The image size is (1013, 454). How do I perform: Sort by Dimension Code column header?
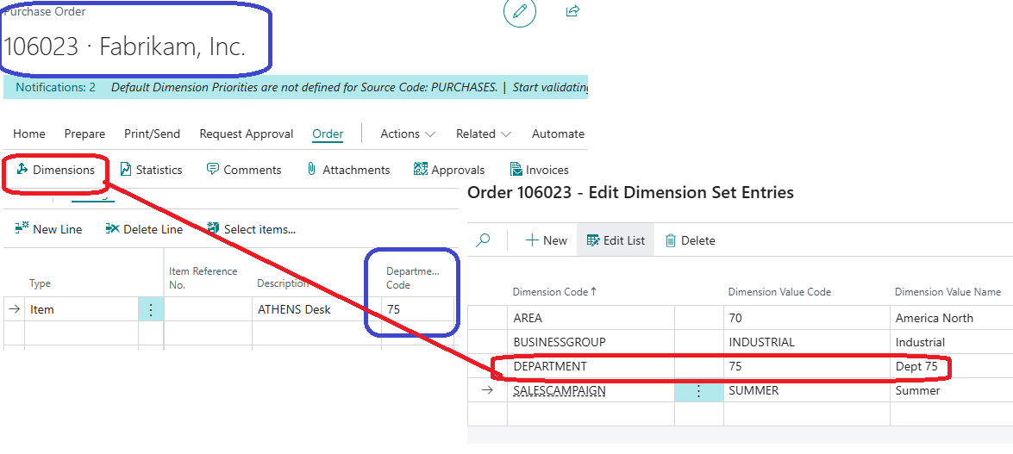pyautogui.click(x=554, y=292)
